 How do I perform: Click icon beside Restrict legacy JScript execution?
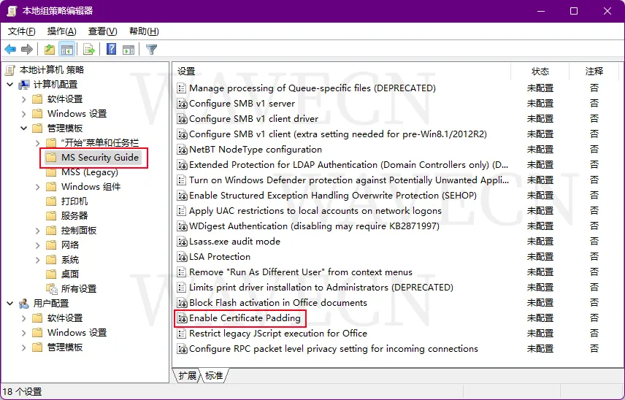(x=182, y=334)
